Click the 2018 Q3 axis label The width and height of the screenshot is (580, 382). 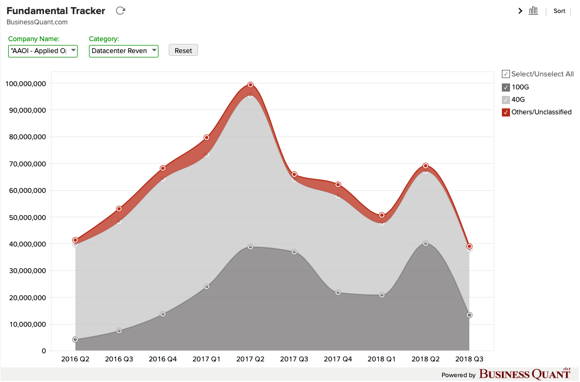(469, 359)
